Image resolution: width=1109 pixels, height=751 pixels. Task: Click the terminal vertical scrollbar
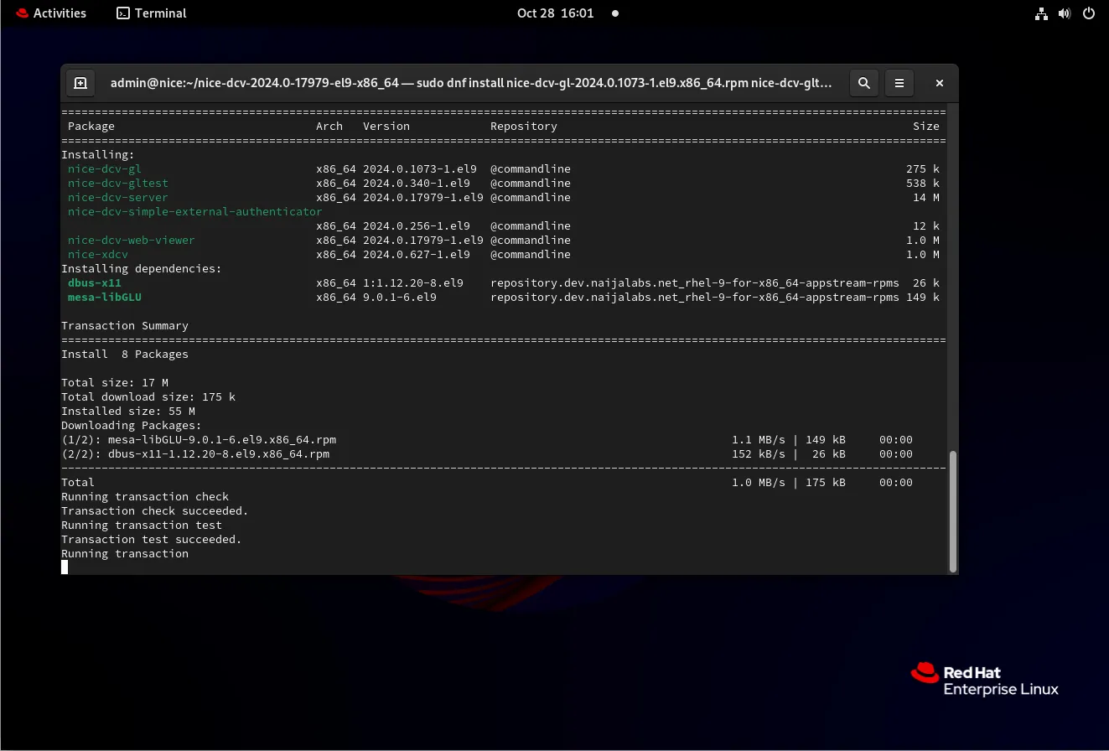click(x=952, y=510)
